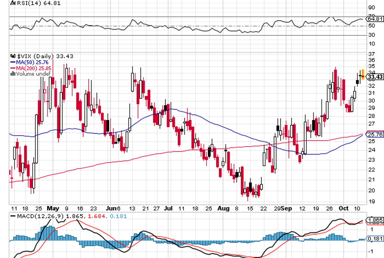Click the 1.865 MACD value tag
Screen dimensions: 384x258
376,221
